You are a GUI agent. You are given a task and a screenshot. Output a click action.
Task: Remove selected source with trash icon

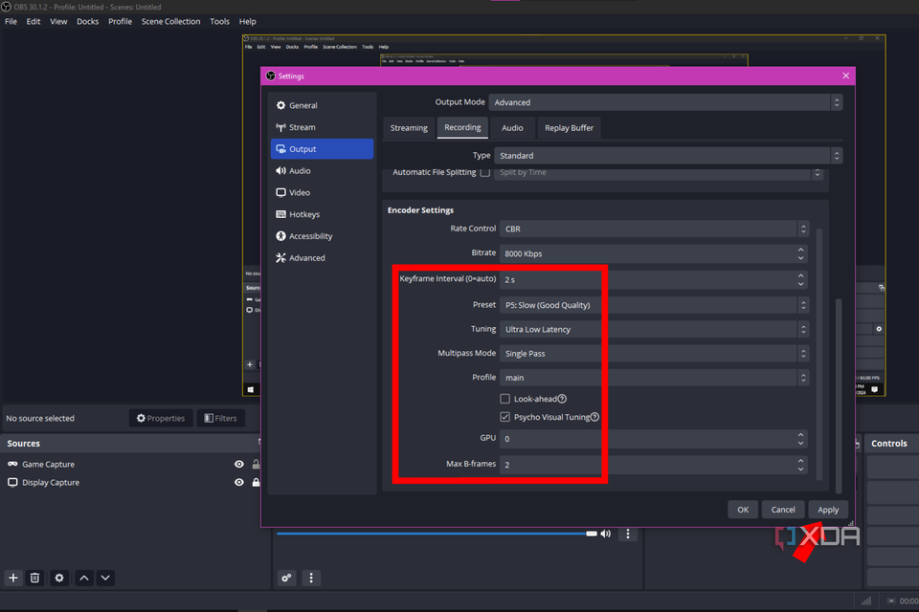[x=34, y=578]
